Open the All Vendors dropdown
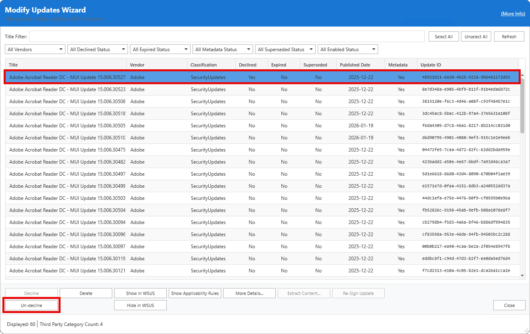This screenshot has height=334, width=530. pos(35,50)
